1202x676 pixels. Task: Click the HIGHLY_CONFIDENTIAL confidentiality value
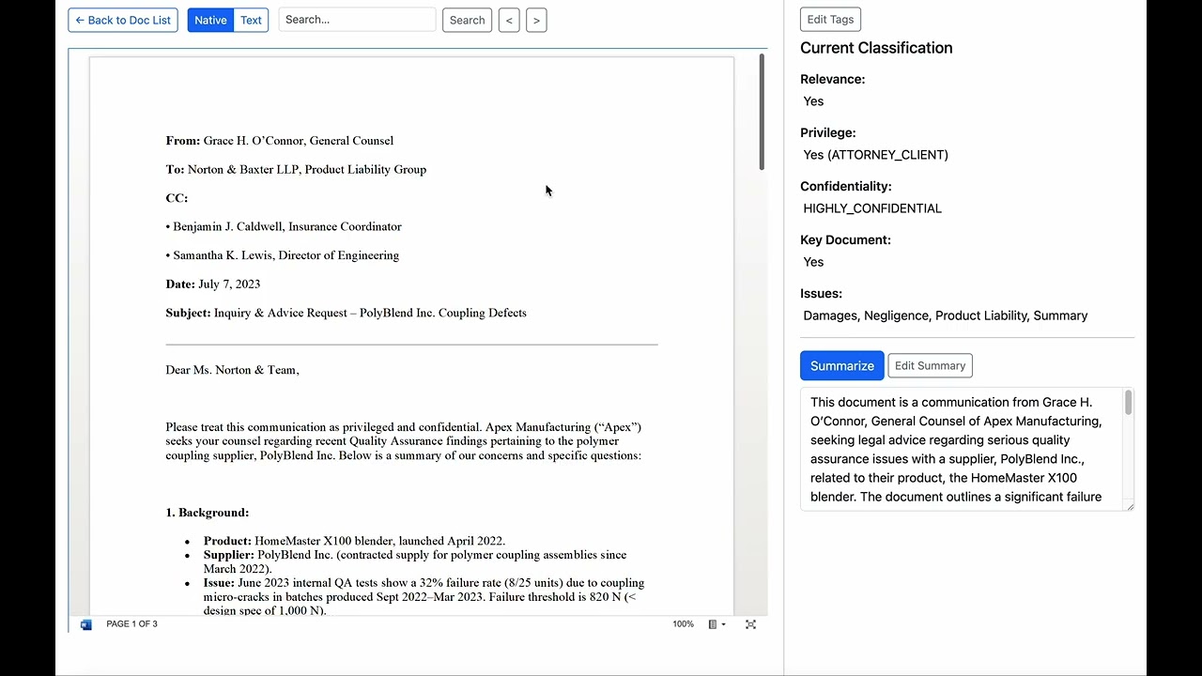(x=872, y=208)
